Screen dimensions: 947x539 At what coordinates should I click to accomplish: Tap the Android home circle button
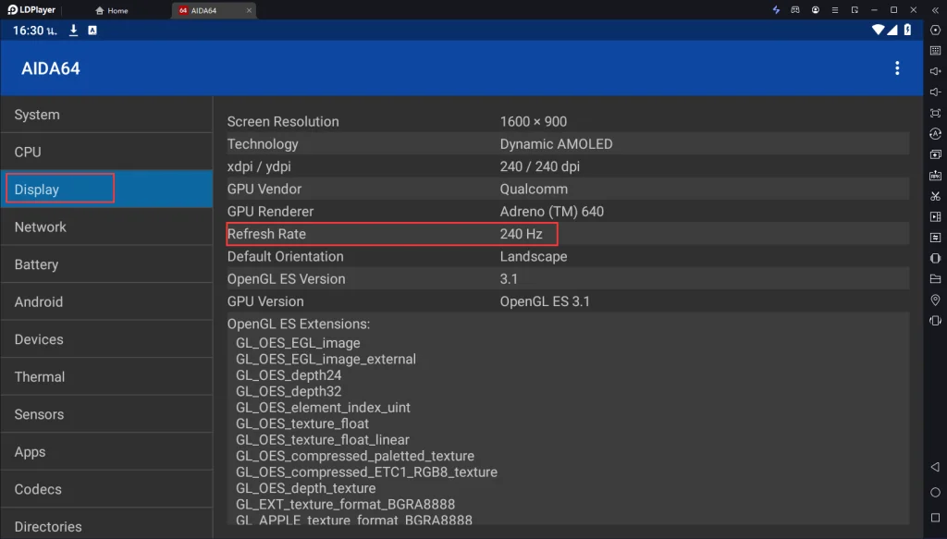point(935,493)
